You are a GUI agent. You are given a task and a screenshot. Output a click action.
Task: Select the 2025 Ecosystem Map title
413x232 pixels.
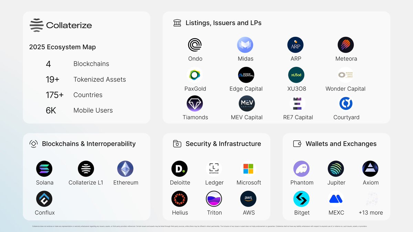pos(63,47)
